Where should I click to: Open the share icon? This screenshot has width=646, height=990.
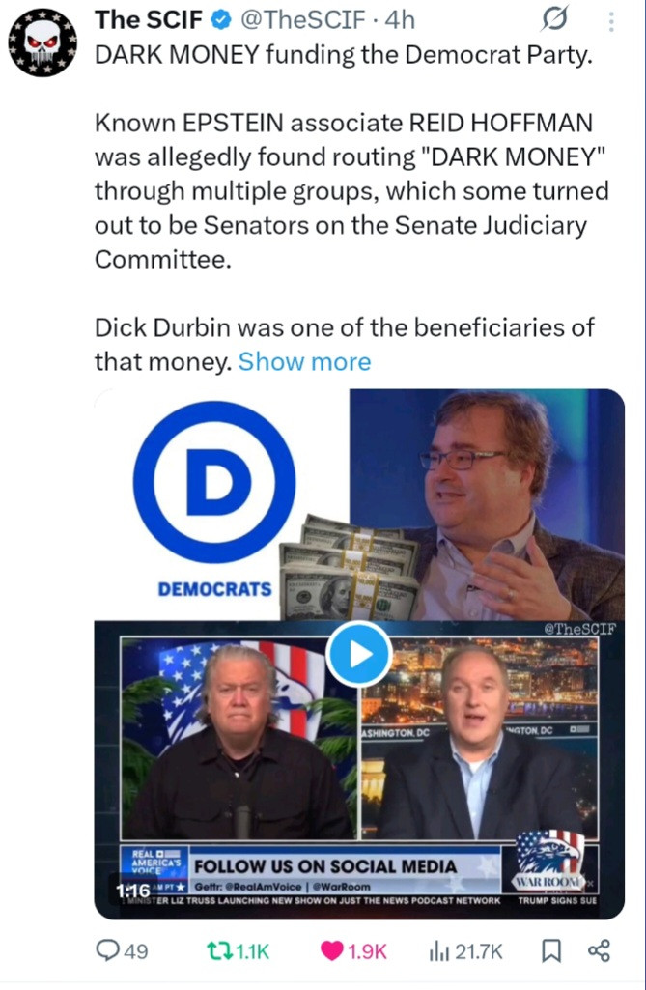click(599, 950)
